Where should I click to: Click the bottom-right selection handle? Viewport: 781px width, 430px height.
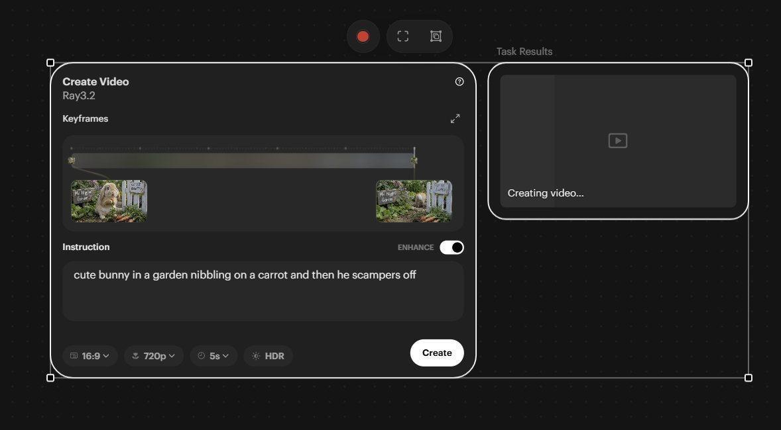[748, 378]
